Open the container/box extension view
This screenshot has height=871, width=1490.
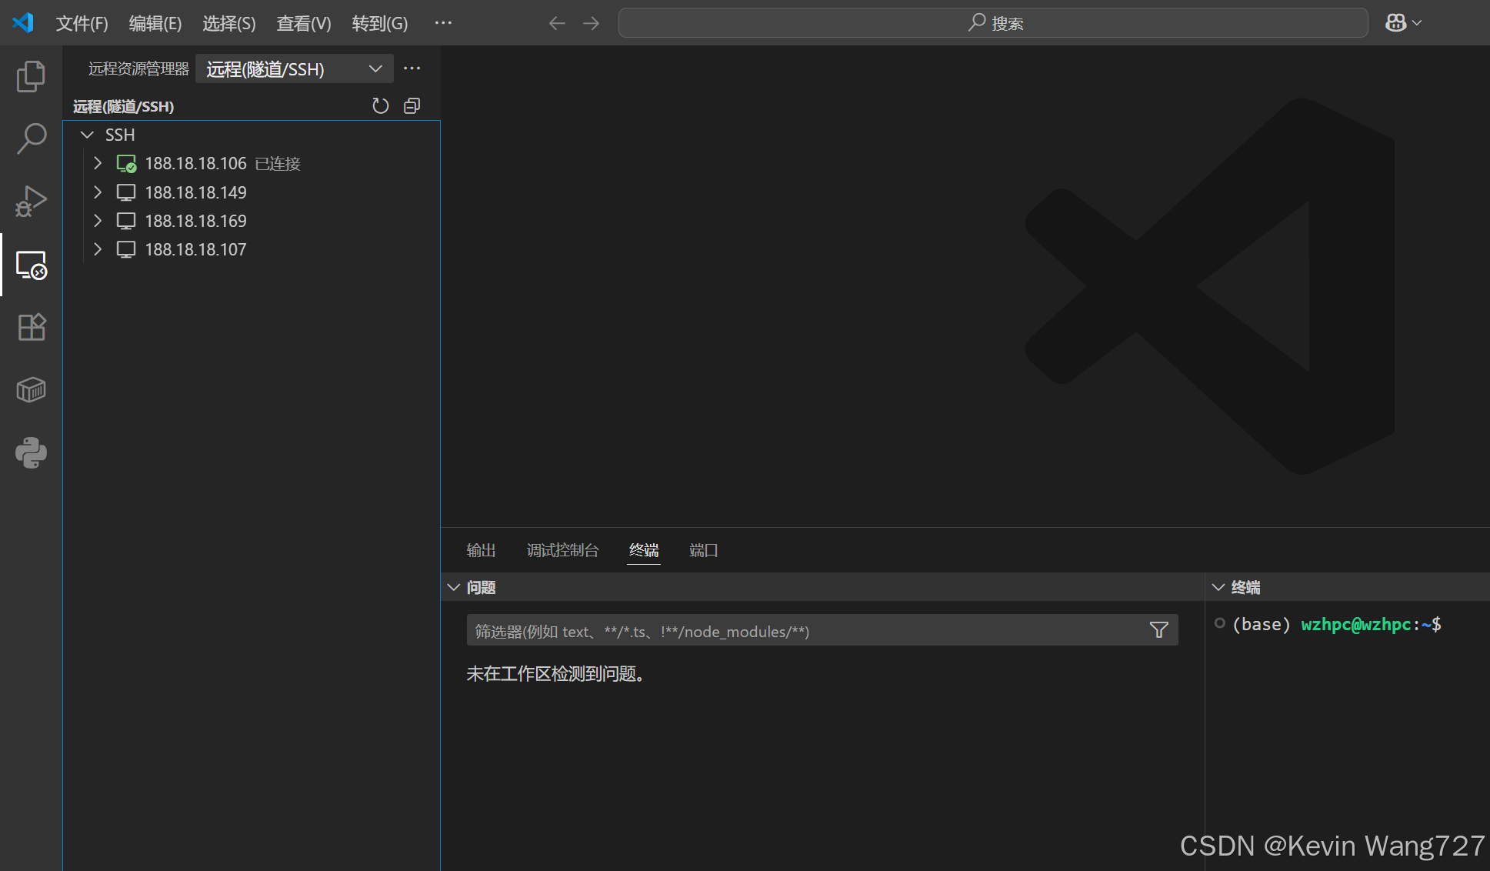[31, 390]
